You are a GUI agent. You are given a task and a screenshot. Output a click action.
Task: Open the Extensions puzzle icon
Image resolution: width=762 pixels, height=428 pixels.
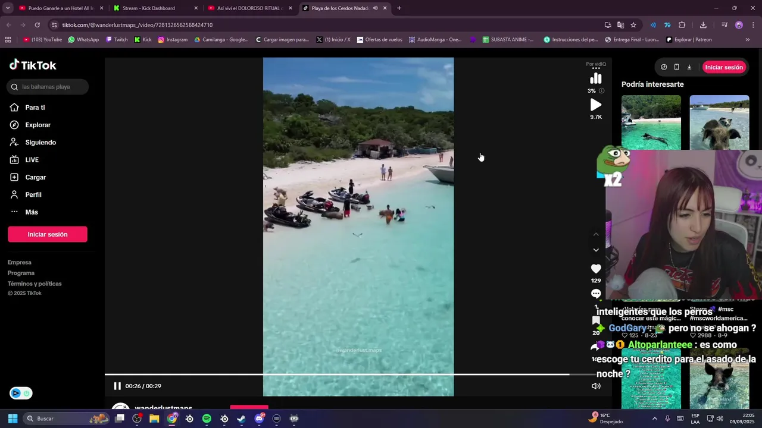(682, 25)
